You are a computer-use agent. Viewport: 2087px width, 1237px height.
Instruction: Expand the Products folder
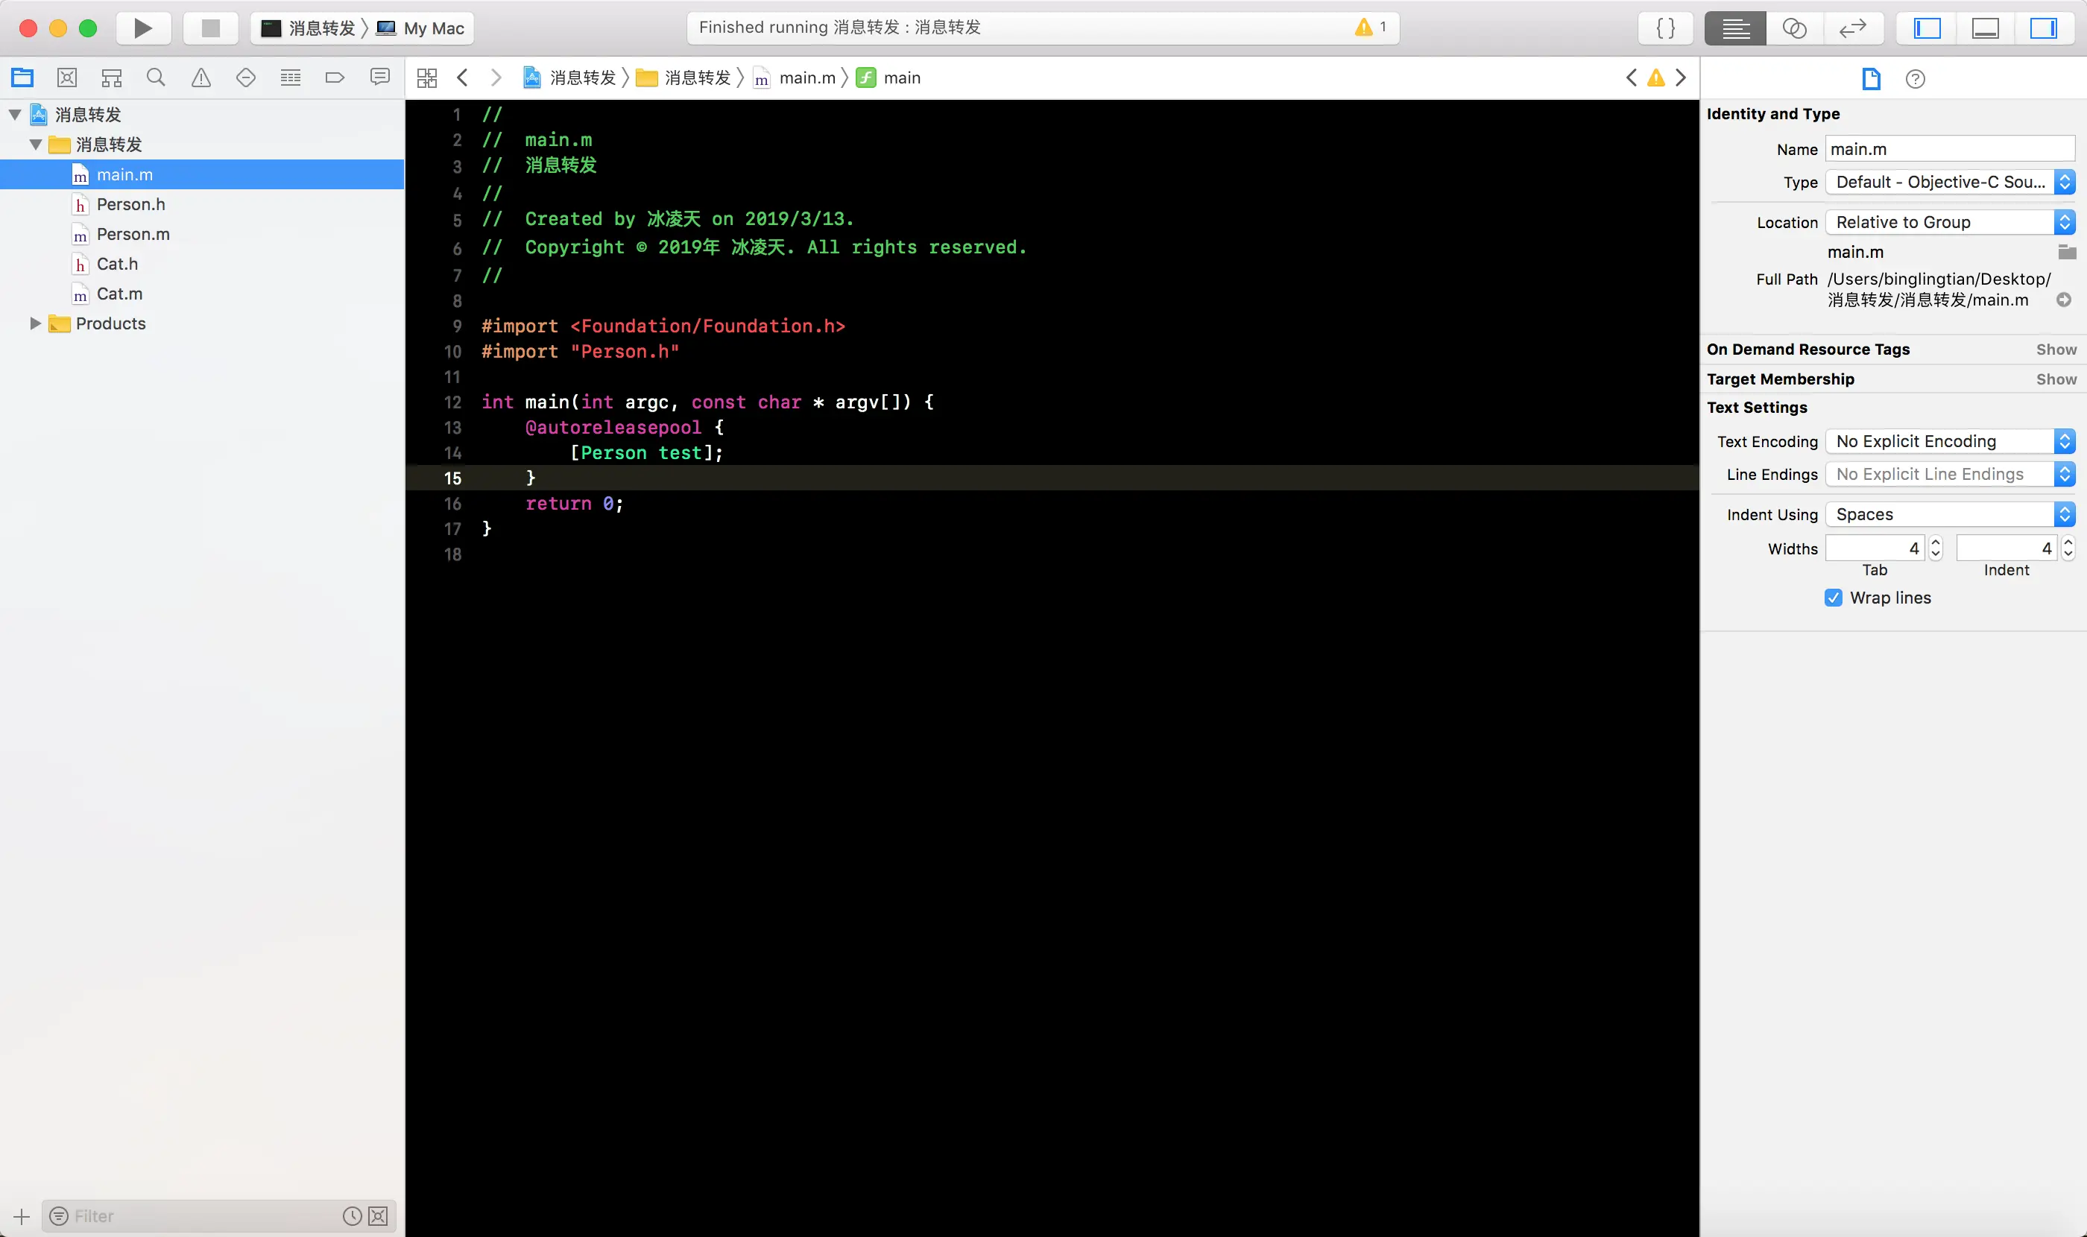[35, 323]
